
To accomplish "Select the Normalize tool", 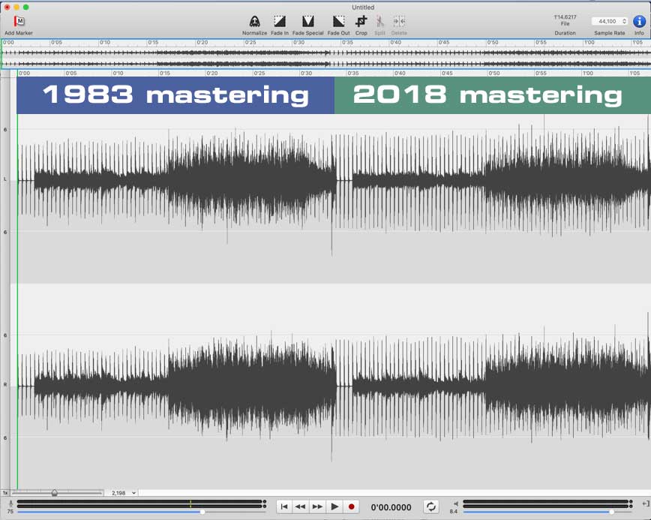I will coord(254,21).
